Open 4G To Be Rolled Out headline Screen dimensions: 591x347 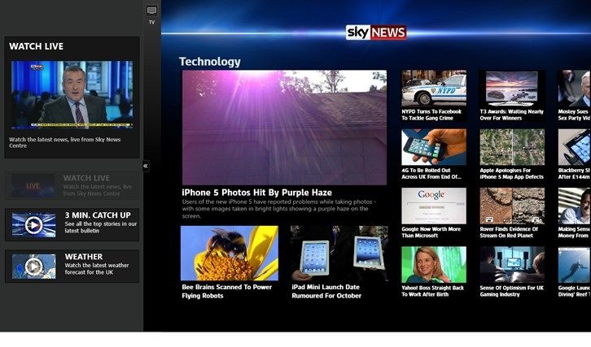click(x=431, y=174)
